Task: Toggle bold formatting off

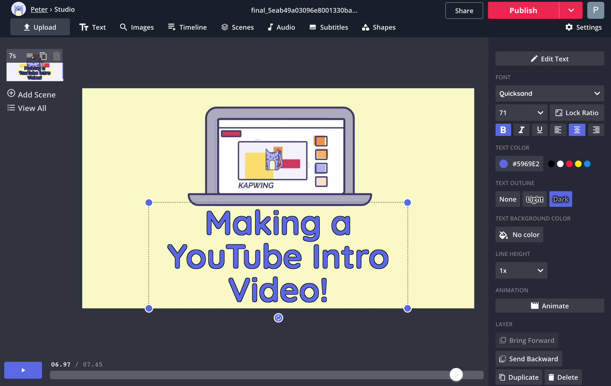Action: tap(503, 130)
